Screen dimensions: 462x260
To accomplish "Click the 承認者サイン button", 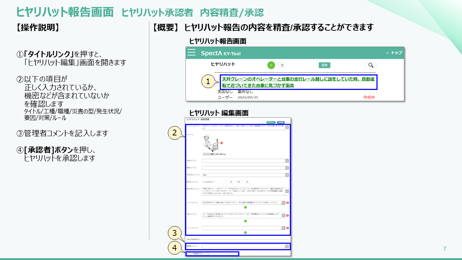I will 198,254.
